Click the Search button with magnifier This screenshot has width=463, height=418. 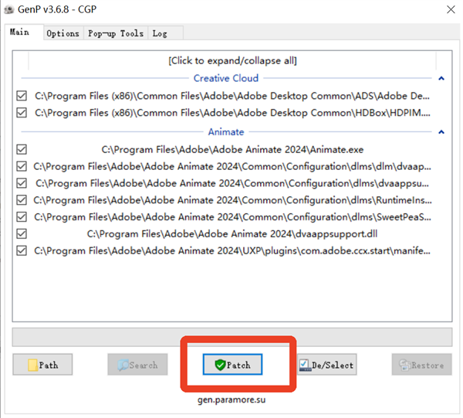point(137,365)
